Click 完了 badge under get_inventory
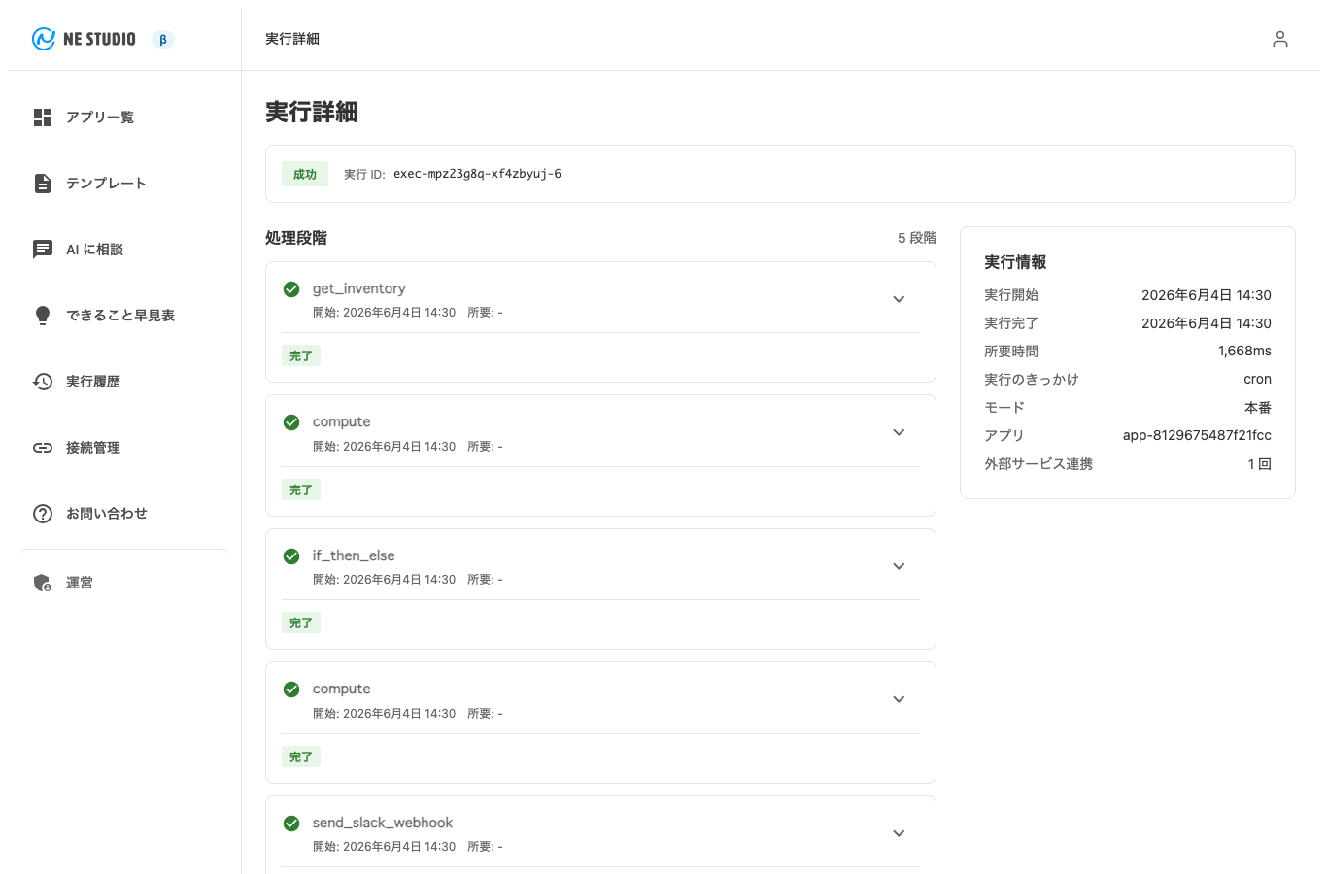Screen dimensions: 1327x874 pos(301,356)
